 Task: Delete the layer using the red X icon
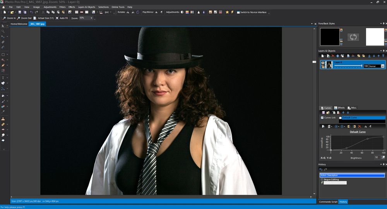(x=333, y=56)
